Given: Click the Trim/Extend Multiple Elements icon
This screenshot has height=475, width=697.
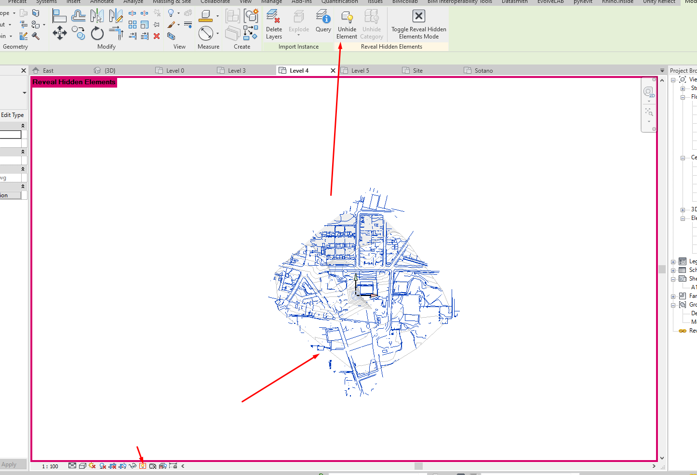Looking at the screenshot, I should [x=145, y=36].
